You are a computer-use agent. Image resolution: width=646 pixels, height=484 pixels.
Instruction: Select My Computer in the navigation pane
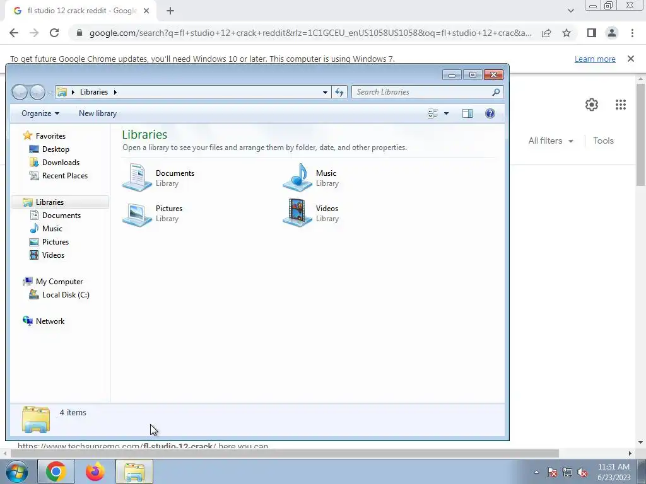[x=59, y=282]
